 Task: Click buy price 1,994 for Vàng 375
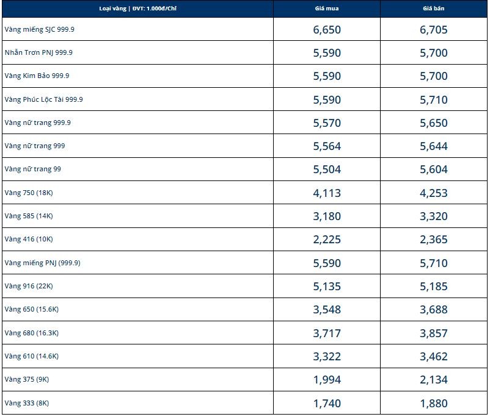pos(327,380)
